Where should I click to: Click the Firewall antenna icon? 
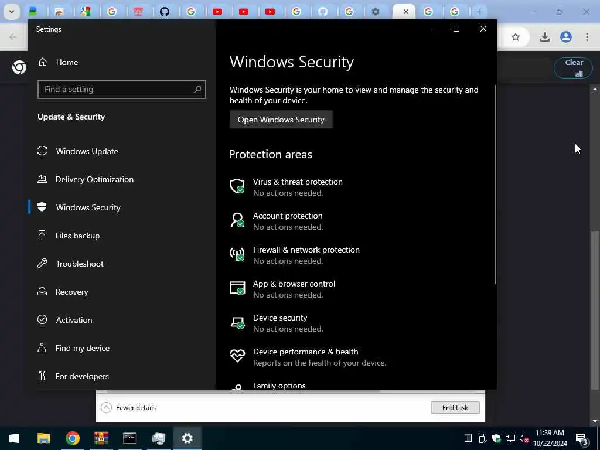237,254
